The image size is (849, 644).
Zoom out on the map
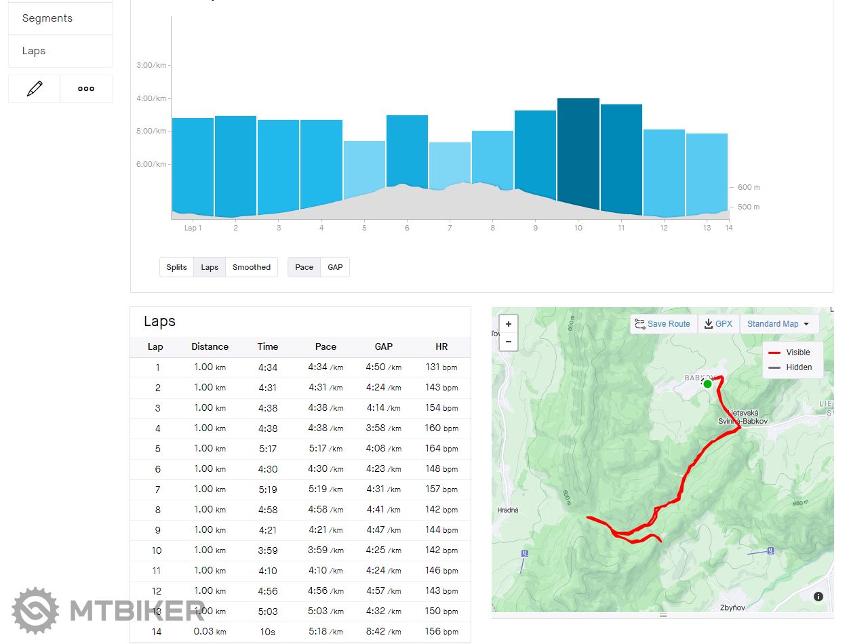[x=509, y=342]
